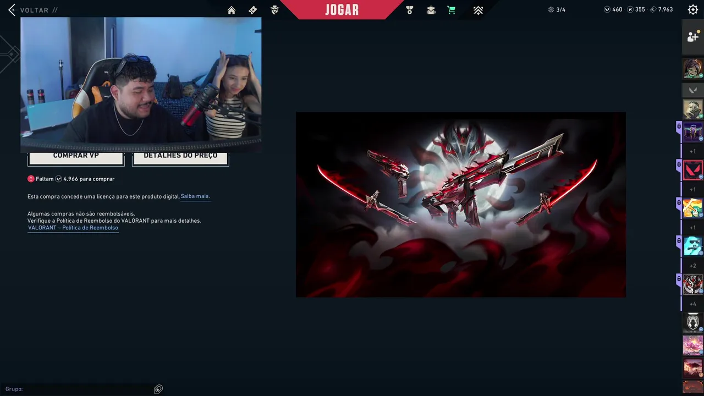Viewport: 704px width, 396px height.
Task: Click the COMPRAR VP button
Action: tap(76, 157)
